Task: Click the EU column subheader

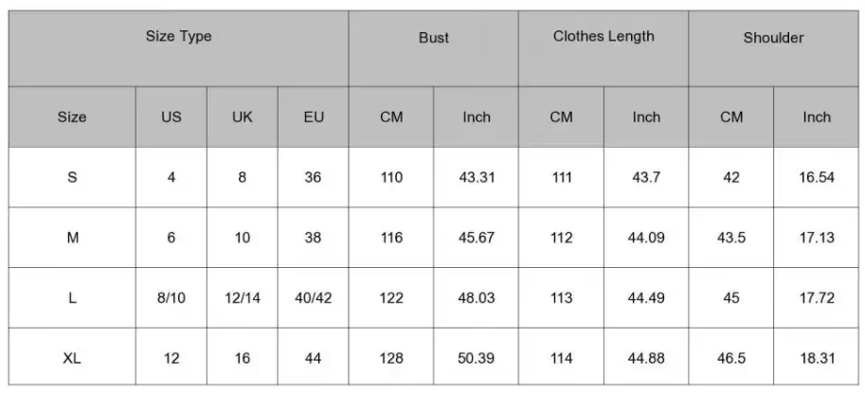Action: pos(314,117)
